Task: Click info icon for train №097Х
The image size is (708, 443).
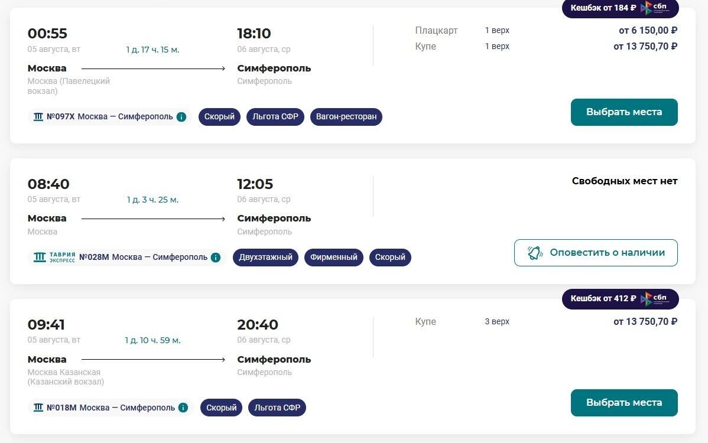Action: 181,117
